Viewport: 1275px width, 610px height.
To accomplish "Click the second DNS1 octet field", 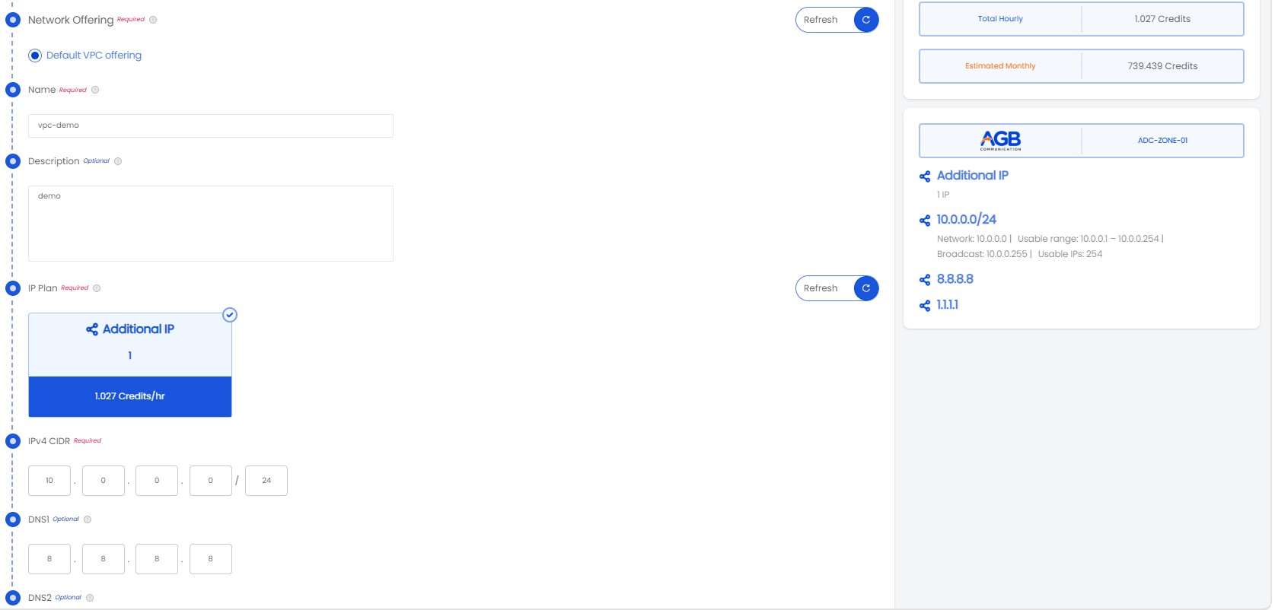I will click(104, 559).
